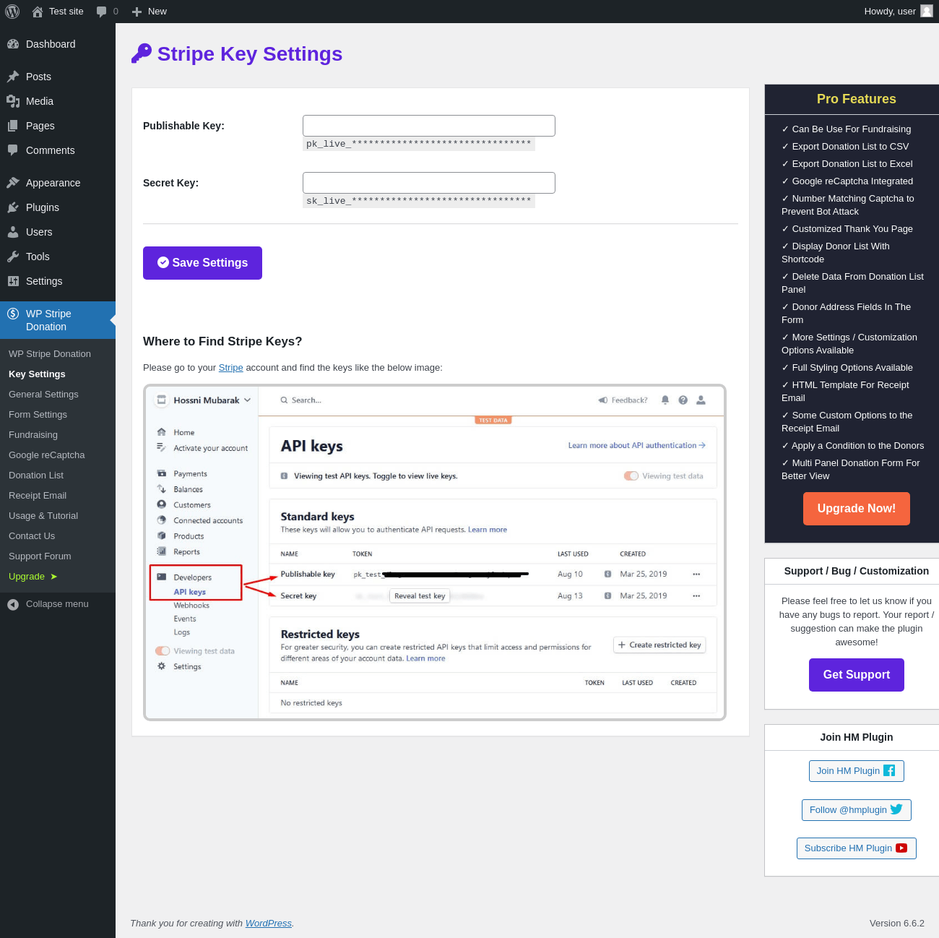Image resolution: width=939 pixels, height=938 pixels.
Task: Open the Fundraising submenu item
Action: [33, 435]
